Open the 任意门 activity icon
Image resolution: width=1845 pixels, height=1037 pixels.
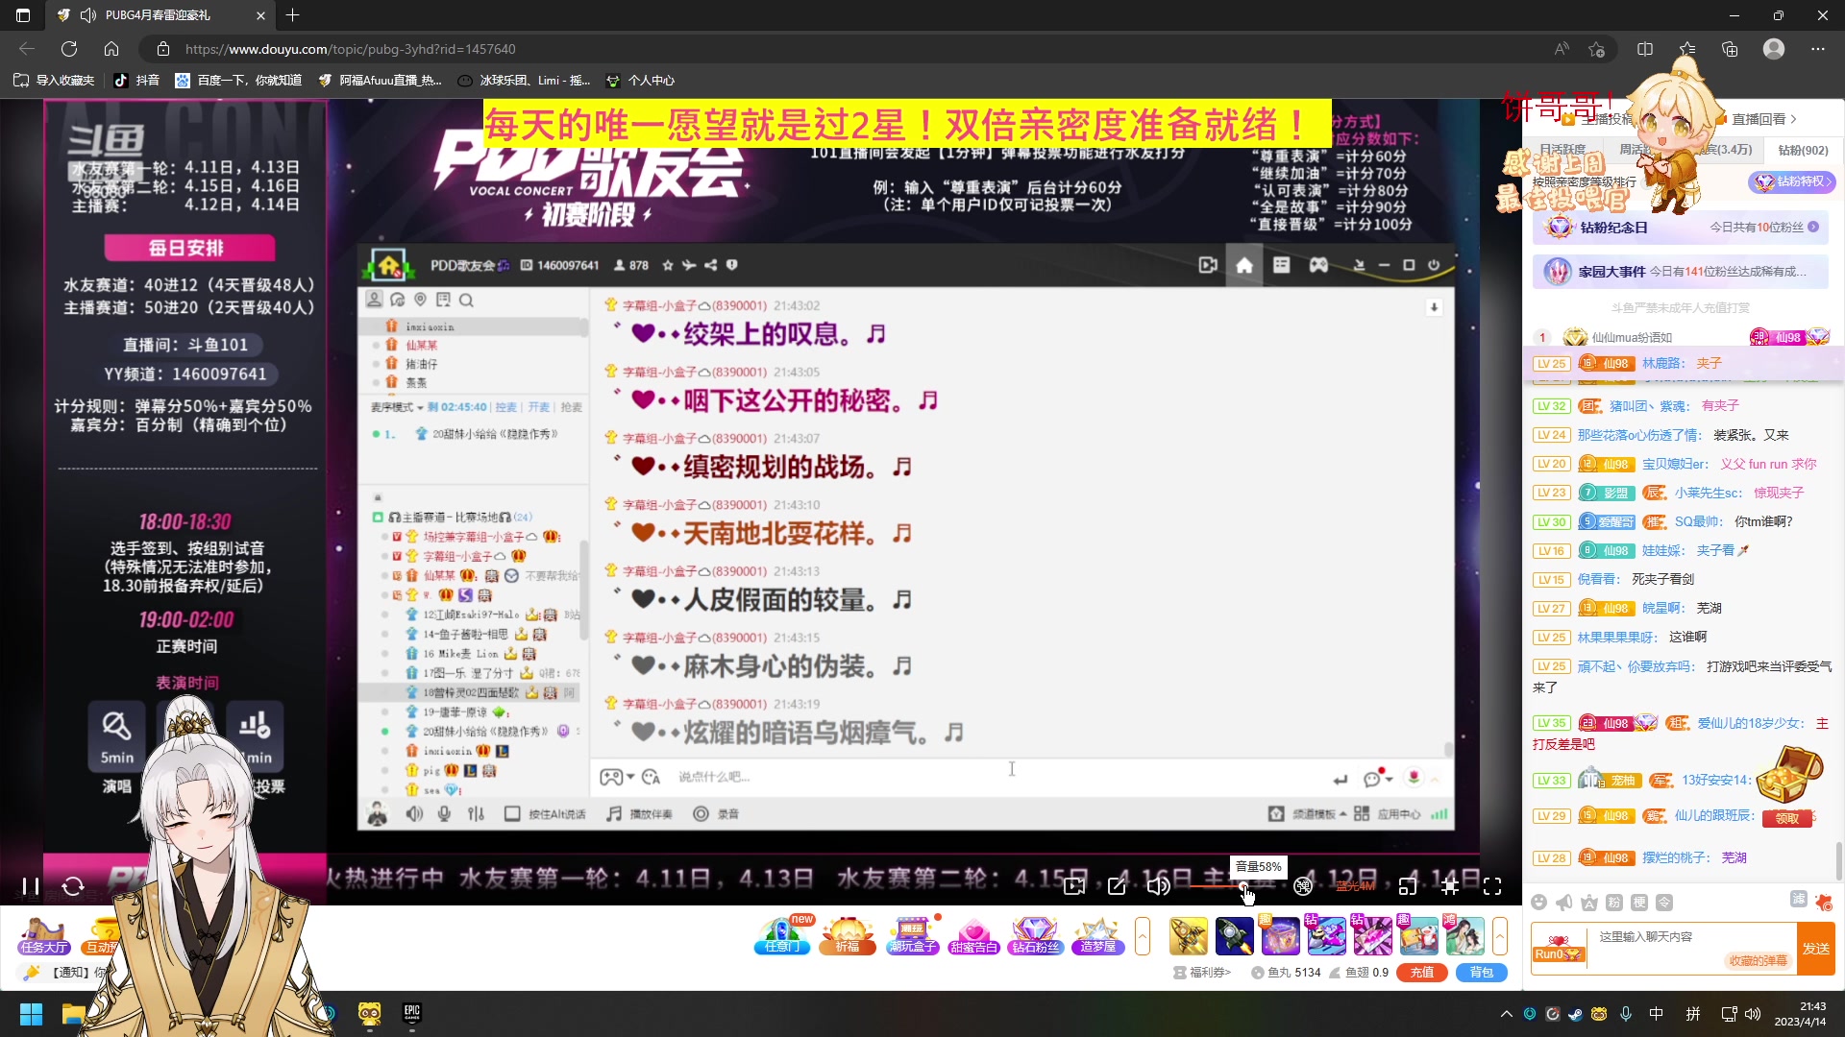[x=782, y=936]
